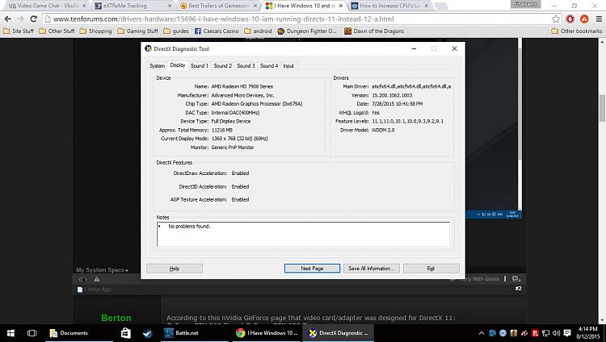Open the guides bookmarks folder
The image size is (606, 342).
pos(176,31)
